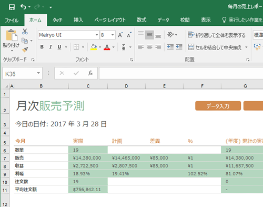Click the Cut scissors icon
The image size is (263, 207).
click(x=25, y=32)
